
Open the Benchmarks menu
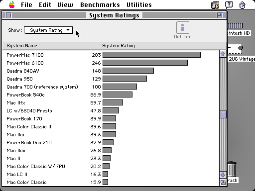tap(100, 4)
